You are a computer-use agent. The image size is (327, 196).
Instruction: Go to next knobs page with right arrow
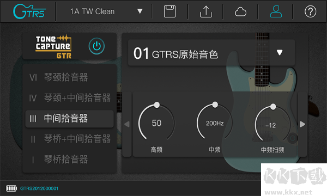(302, 124)
